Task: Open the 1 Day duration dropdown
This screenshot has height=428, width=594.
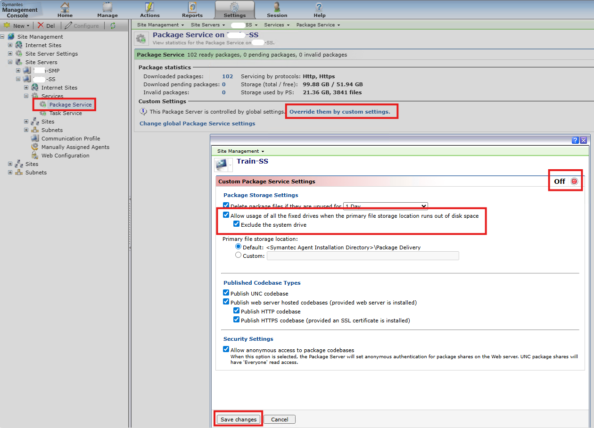Action: click(385, 206)
